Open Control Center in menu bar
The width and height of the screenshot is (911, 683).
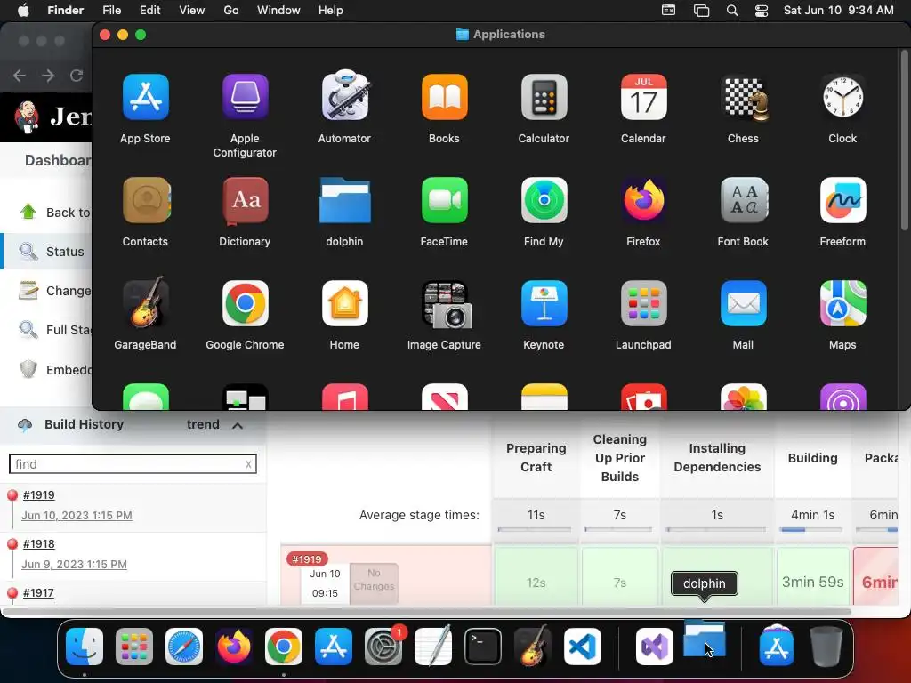click(762, 11)
